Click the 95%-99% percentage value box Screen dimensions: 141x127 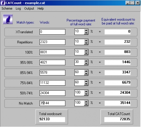coord(79,62)
